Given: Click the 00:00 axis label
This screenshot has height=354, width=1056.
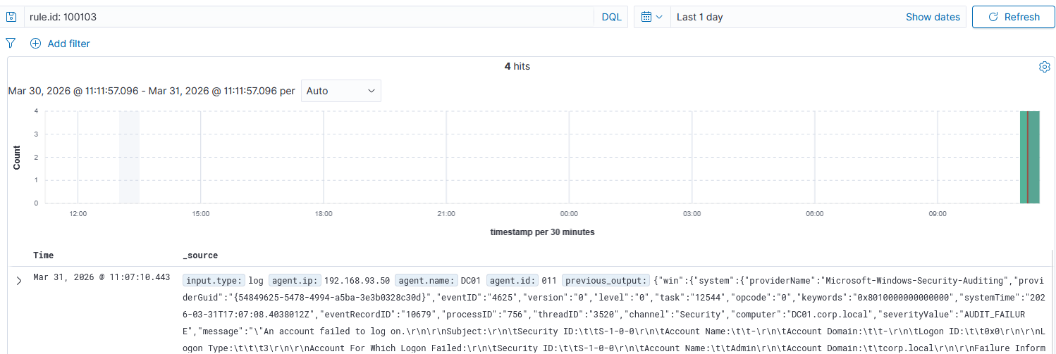Looking at the screenshot, I should (569, 213).
